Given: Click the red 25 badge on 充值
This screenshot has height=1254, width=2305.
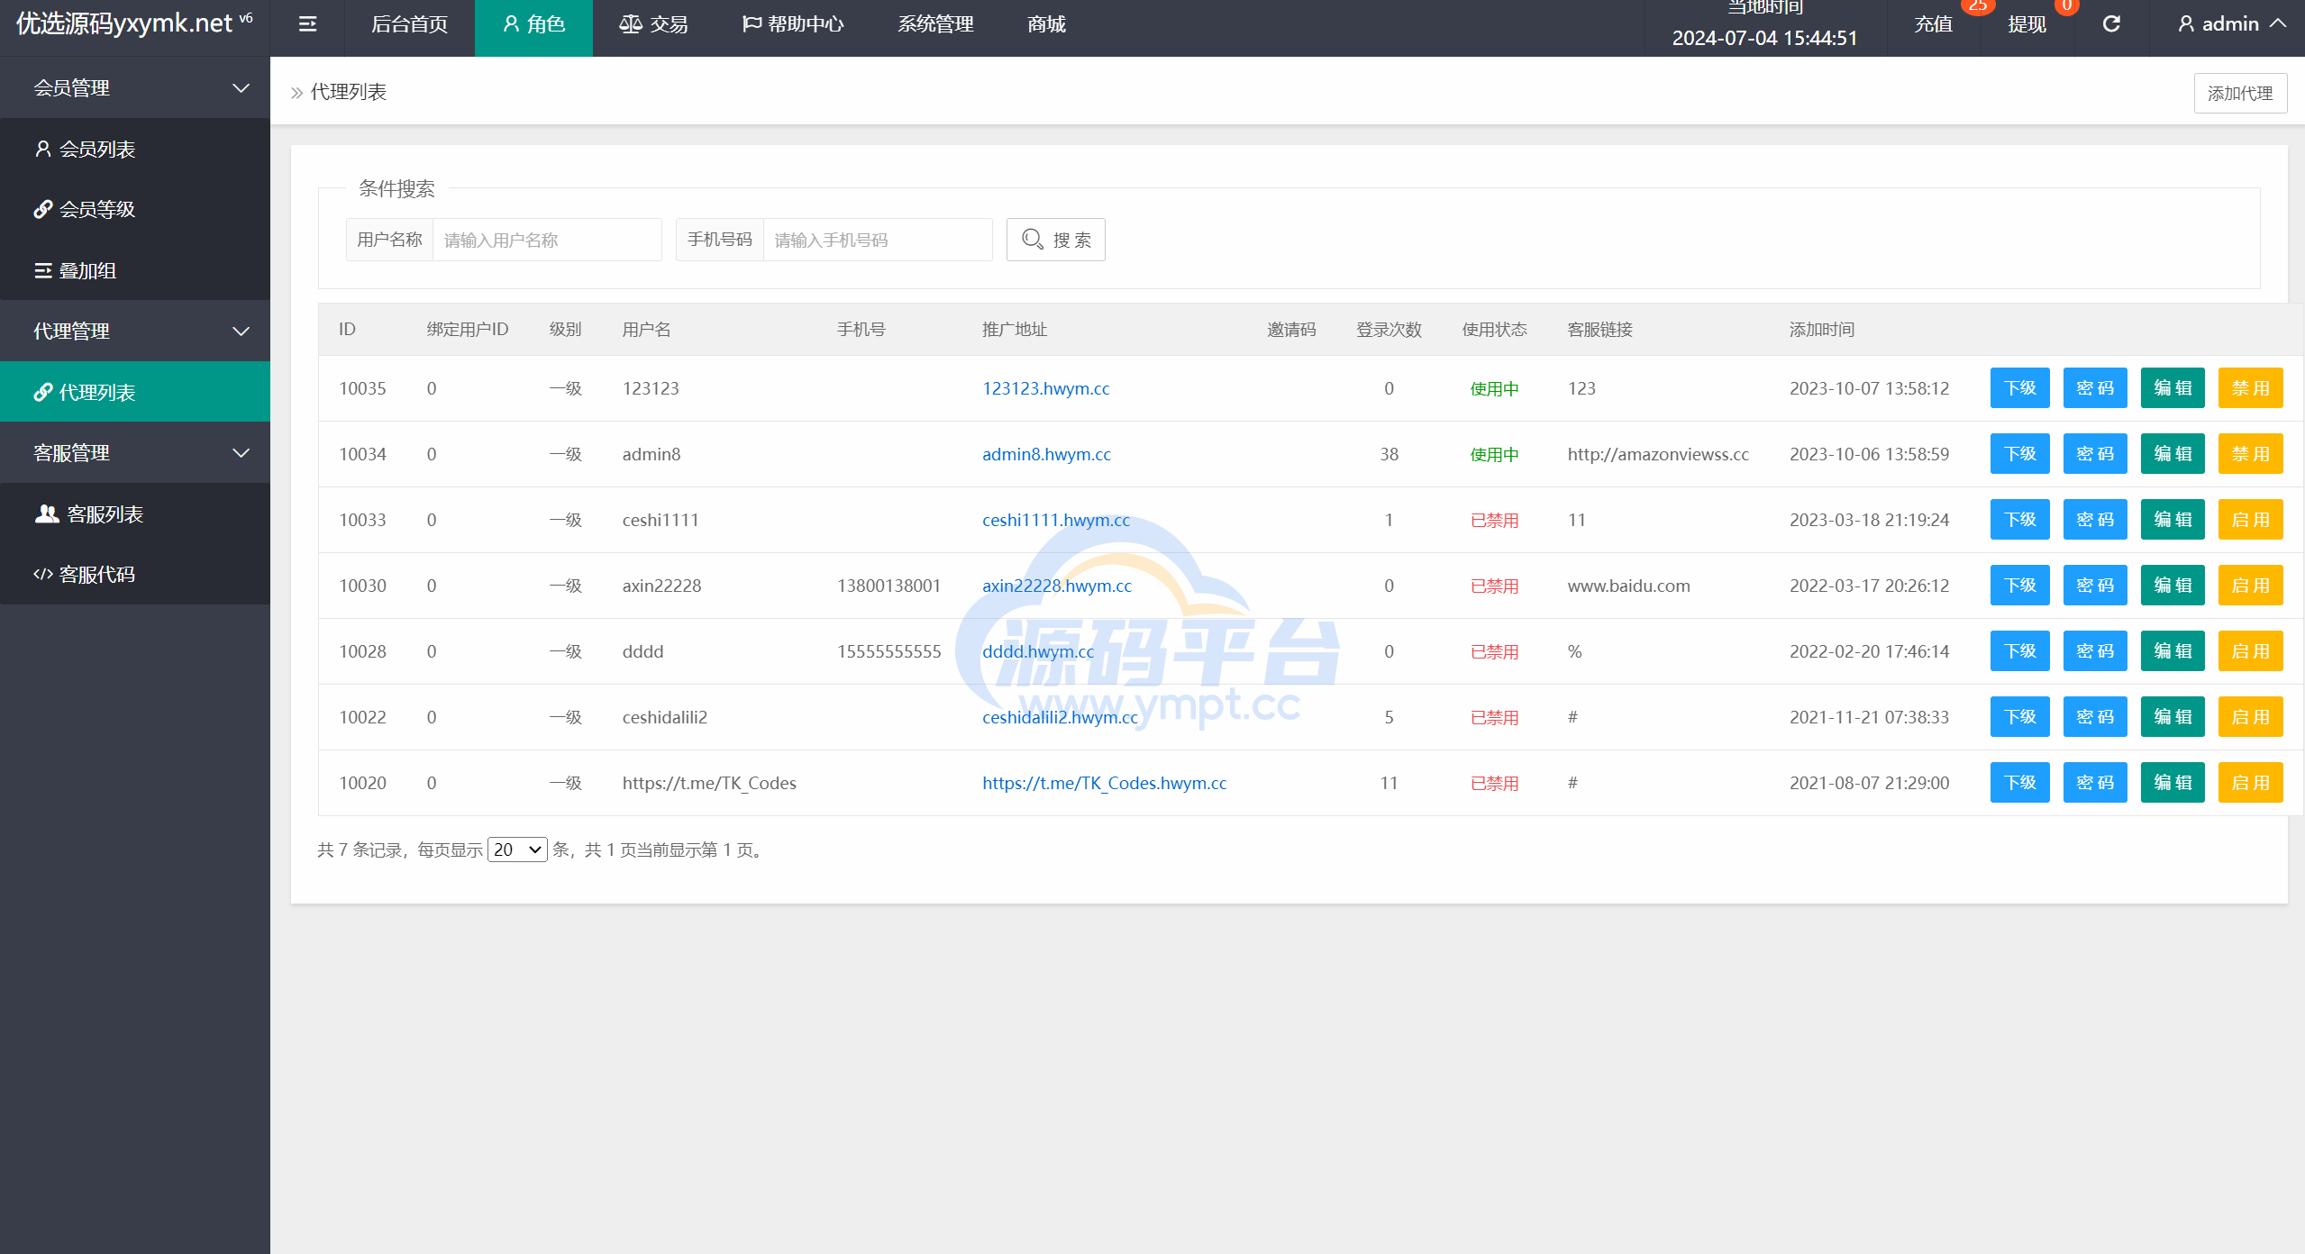Looking at the screenshot, I should 1978,5.
